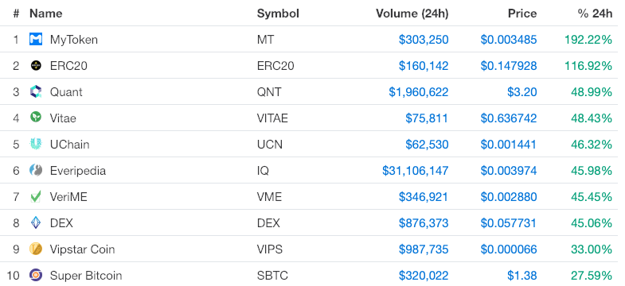
Task: Click the DEX blue diamond icon
Action: [36, 222]
